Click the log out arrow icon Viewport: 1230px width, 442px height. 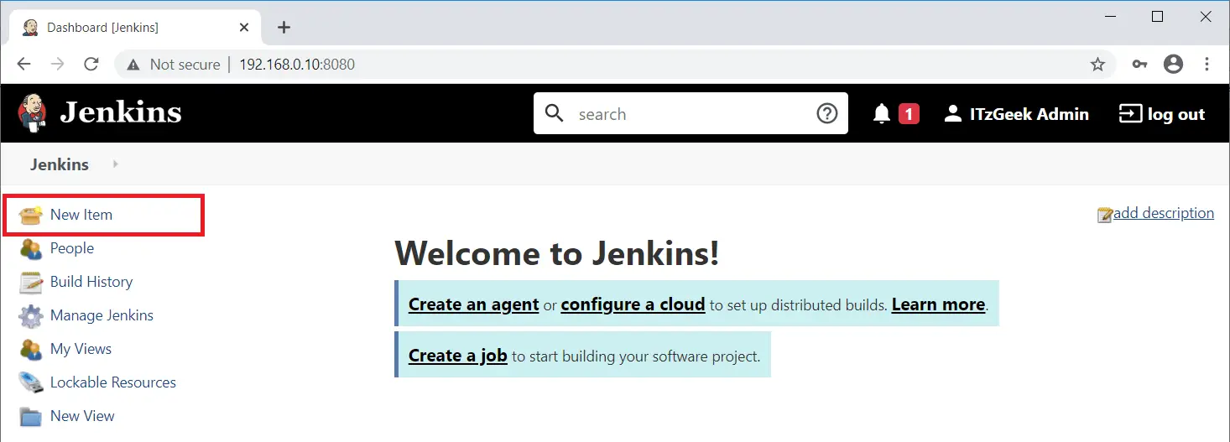[x=1130, y=114]
